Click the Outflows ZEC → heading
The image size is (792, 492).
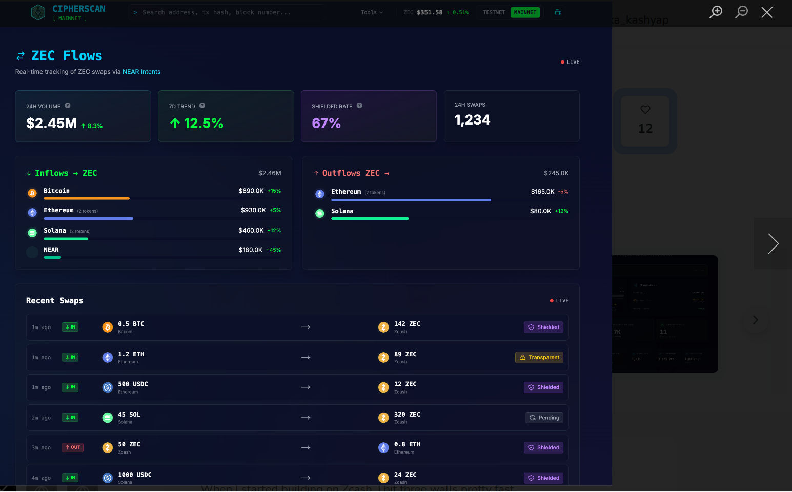point(352,173)
